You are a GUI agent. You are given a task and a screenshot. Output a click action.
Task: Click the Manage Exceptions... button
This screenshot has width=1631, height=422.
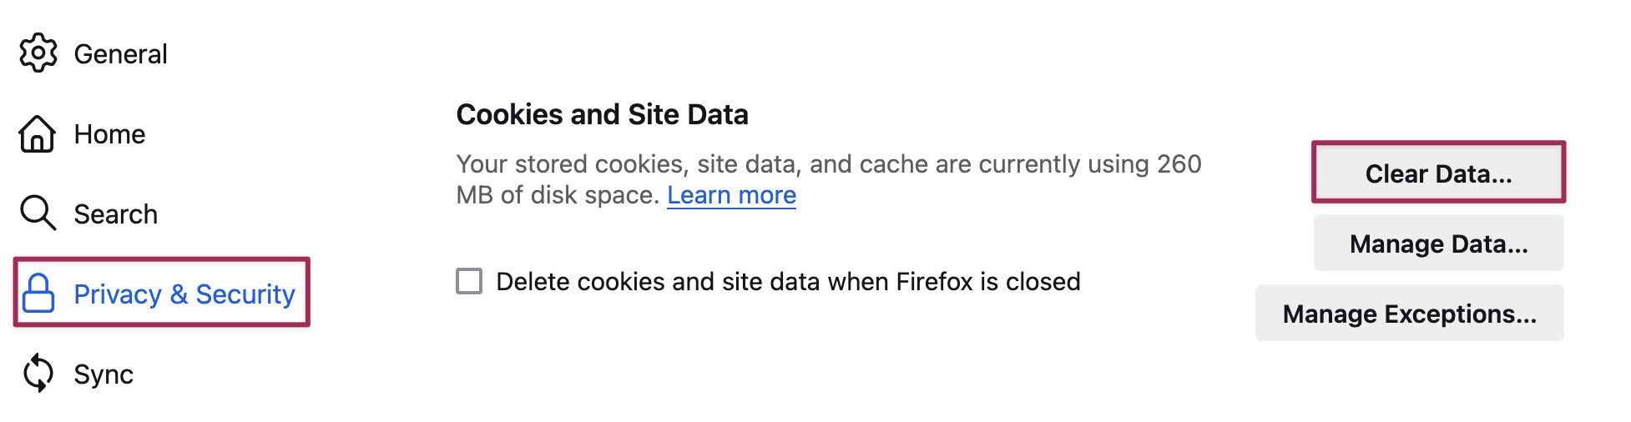[1409, 314]
